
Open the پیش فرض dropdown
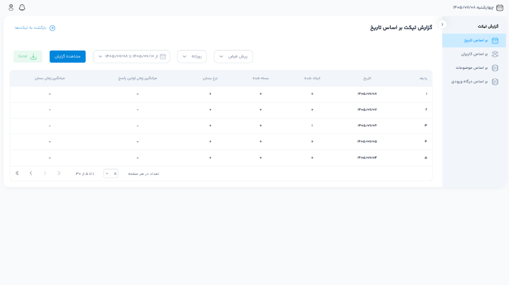tap(234, 56)
